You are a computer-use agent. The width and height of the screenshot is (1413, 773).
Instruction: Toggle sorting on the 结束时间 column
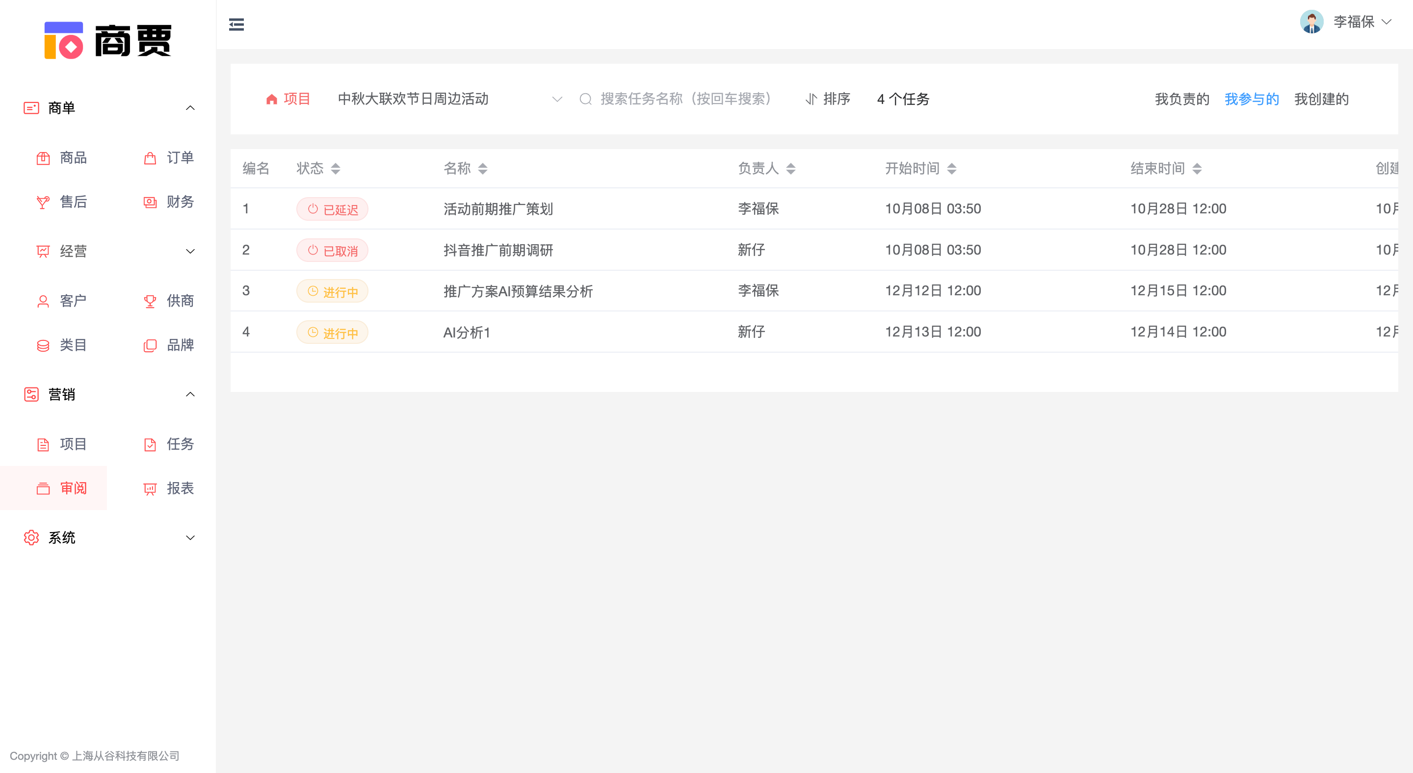1198,168
